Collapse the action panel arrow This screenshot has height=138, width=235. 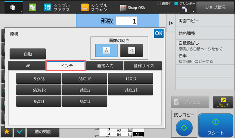click(171, 23)
